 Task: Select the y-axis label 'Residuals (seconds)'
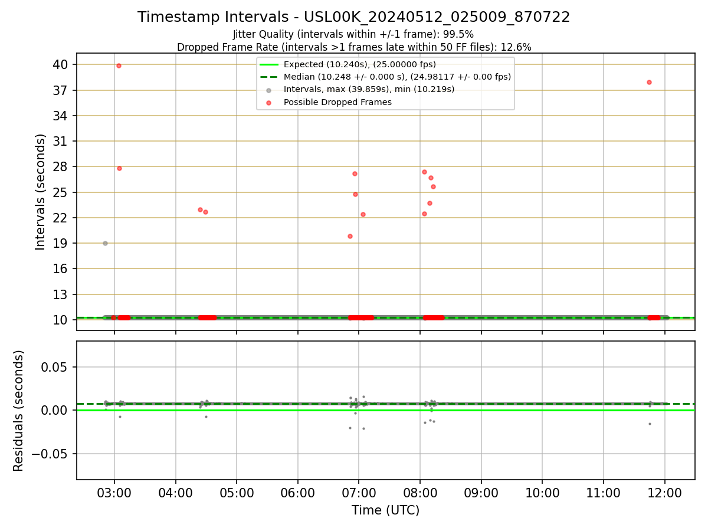pos(19,411)
